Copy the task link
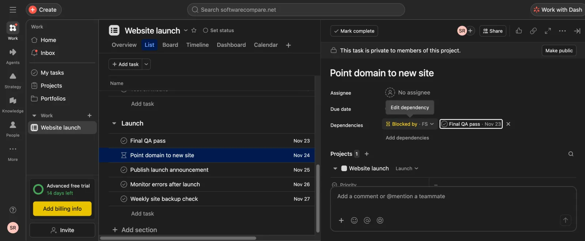 pyautogui.click(x=533, y=31)
